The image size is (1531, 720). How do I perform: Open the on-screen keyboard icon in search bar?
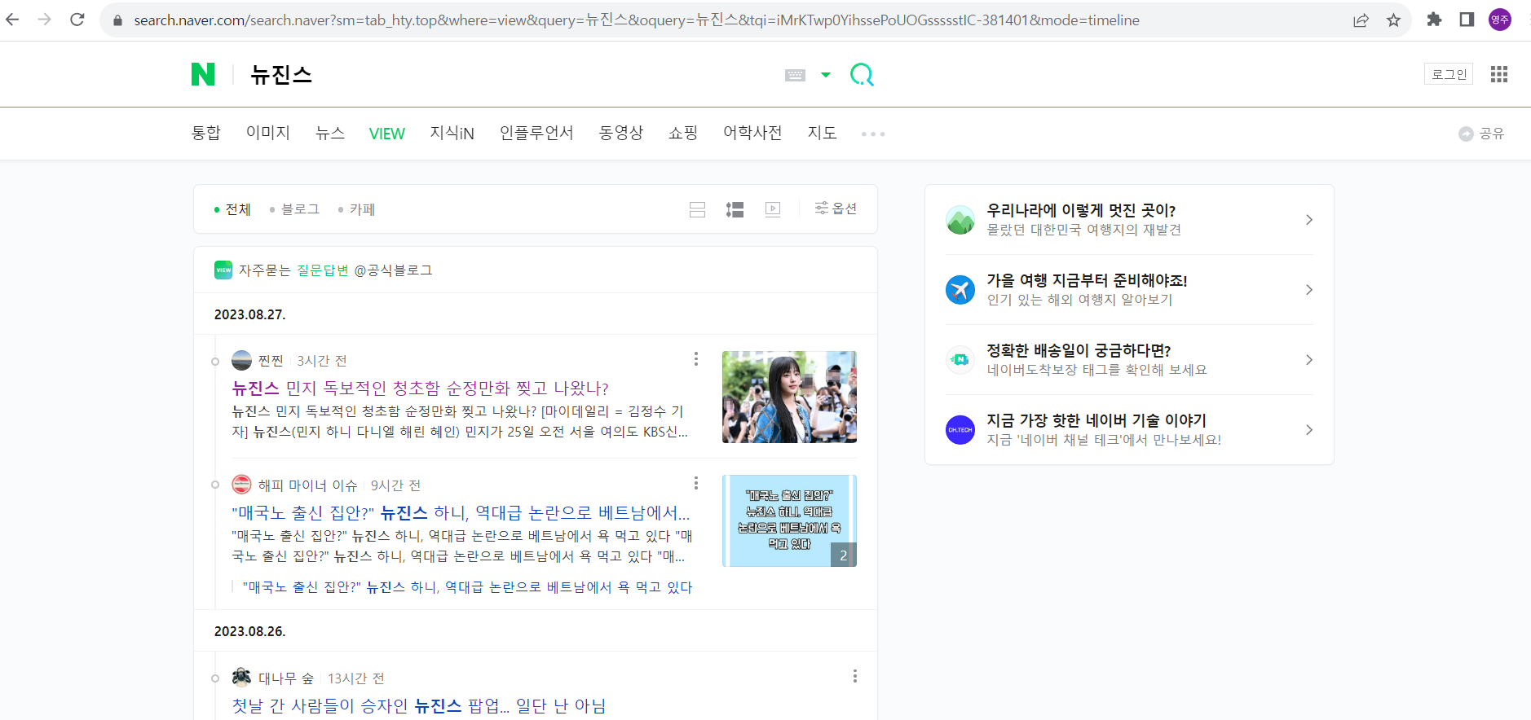[795, 75]
